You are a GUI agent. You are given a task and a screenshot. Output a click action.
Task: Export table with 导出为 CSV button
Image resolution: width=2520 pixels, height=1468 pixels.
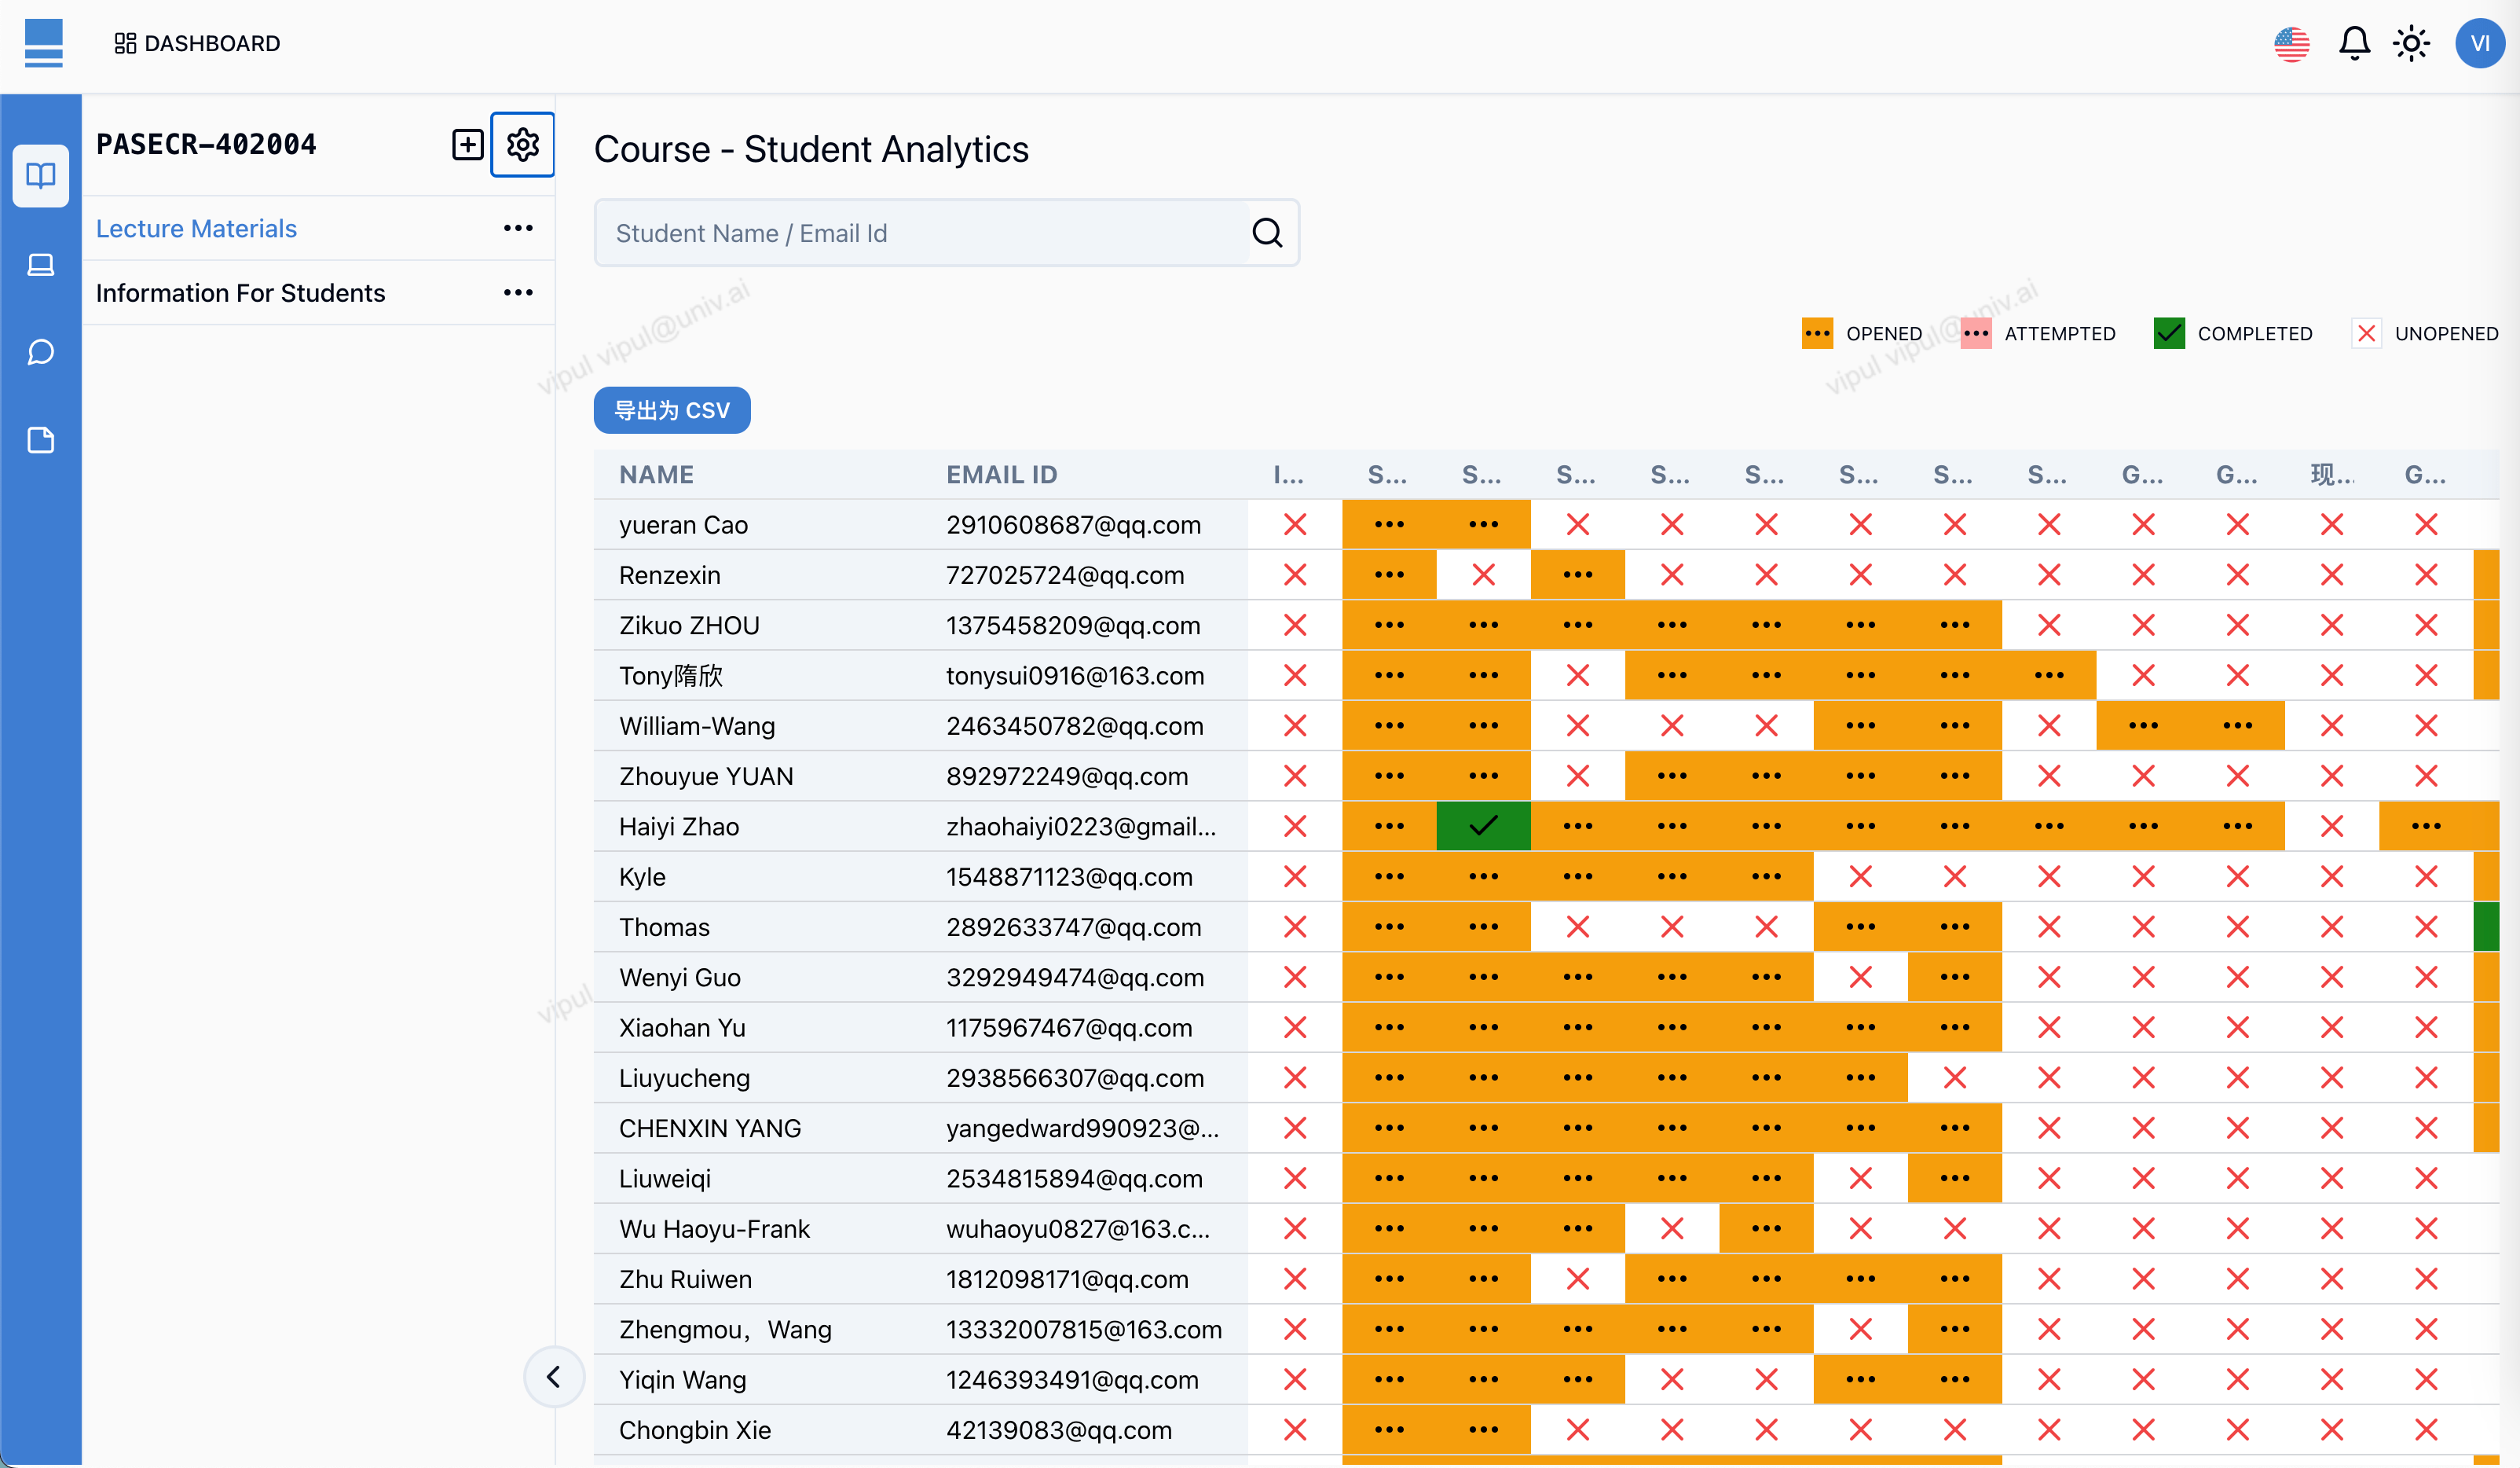pyautogui.click(x=672, y=410)
